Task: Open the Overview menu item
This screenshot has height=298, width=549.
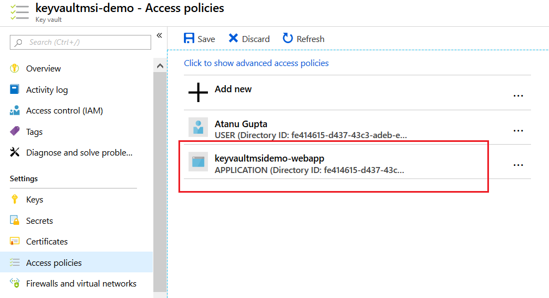Action: pyautogui.click(x=44, y=69)
